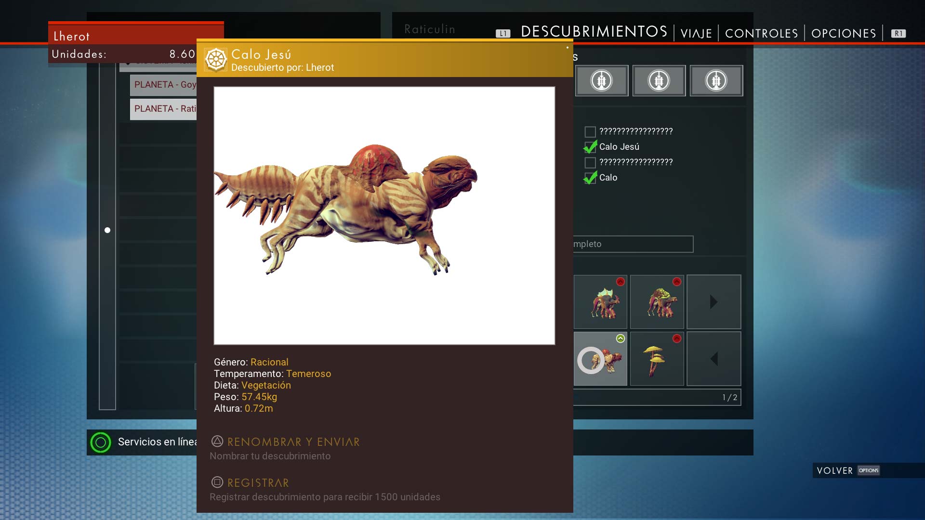This screenshot has width=925, height=520.
Task: Click 'Descubierto por: Lherot' text
Action: pyautogui.click(x=282, y=67)
